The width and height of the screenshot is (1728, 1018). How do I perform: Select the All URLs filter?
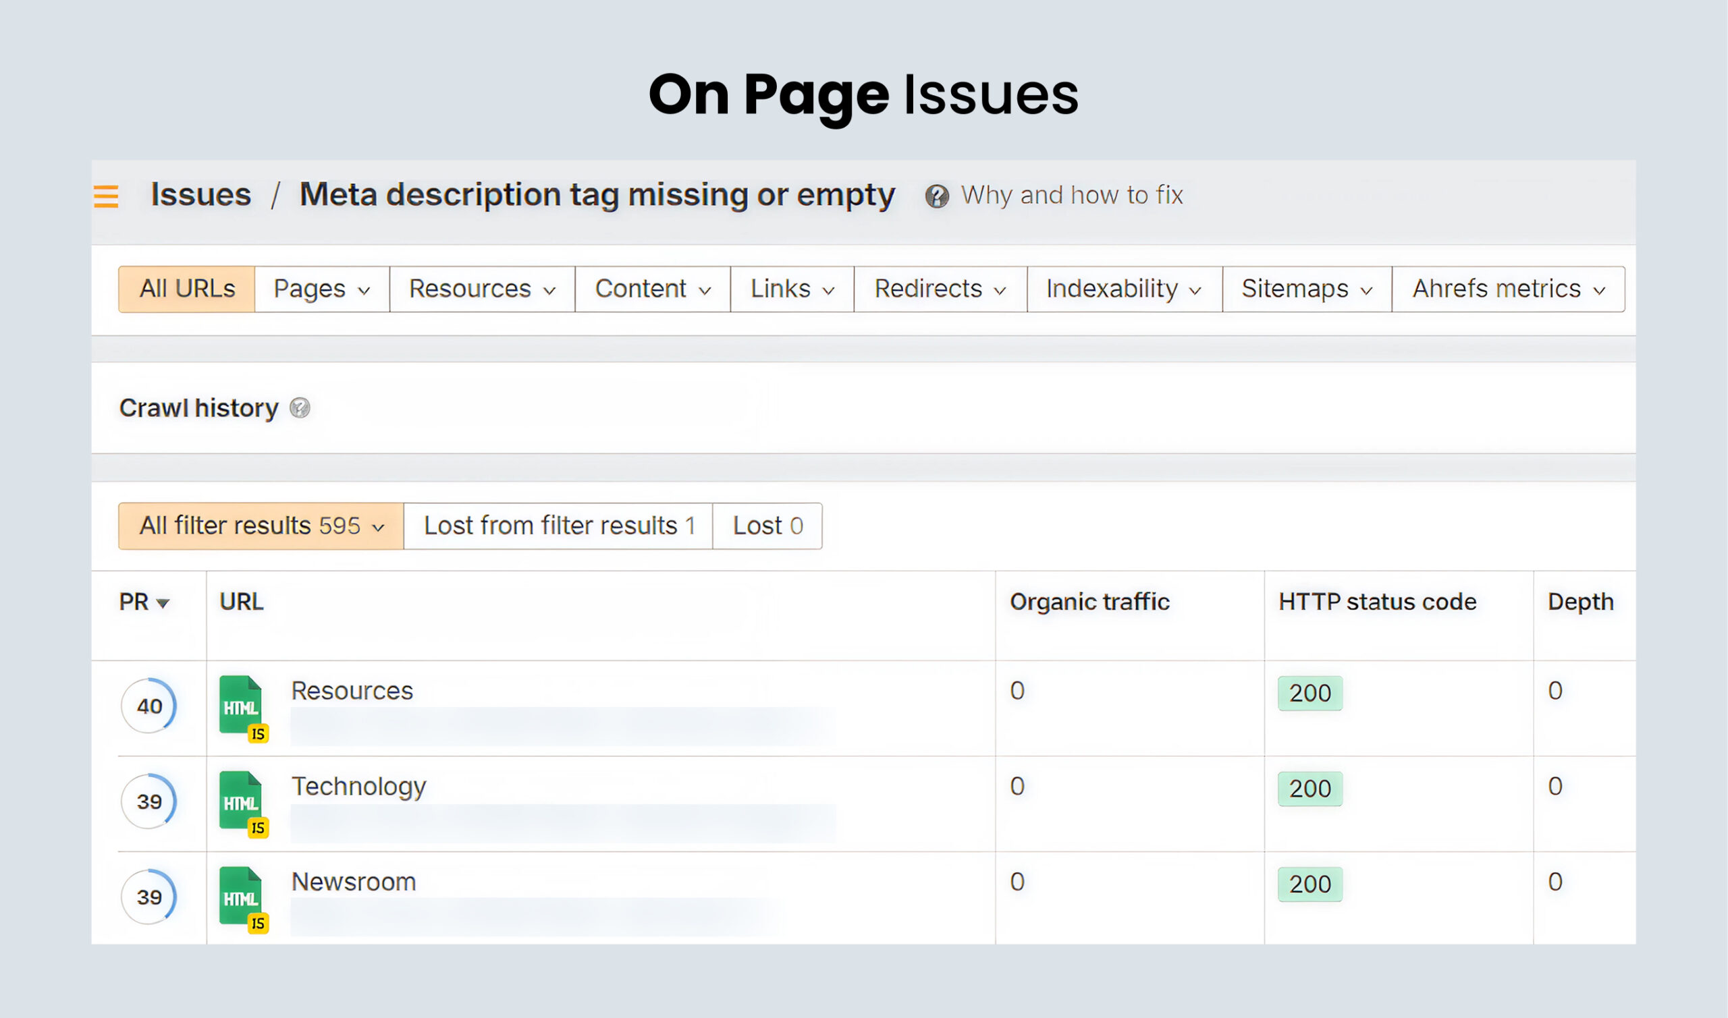click(x=186, y=289)
